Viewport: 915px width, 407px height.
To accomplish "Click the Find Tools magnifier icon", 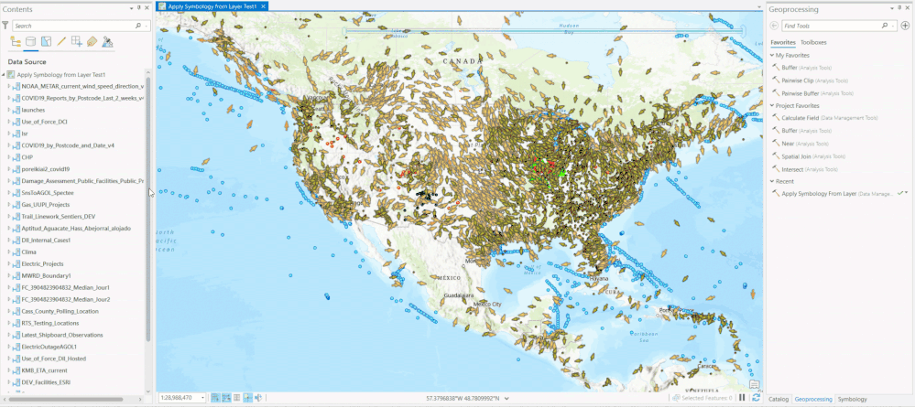I will point(885,26).
